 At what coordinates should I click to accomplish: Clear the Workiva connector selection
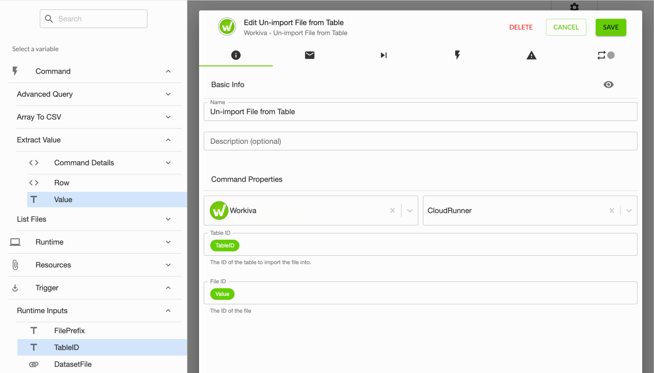[x=392, y=211]
